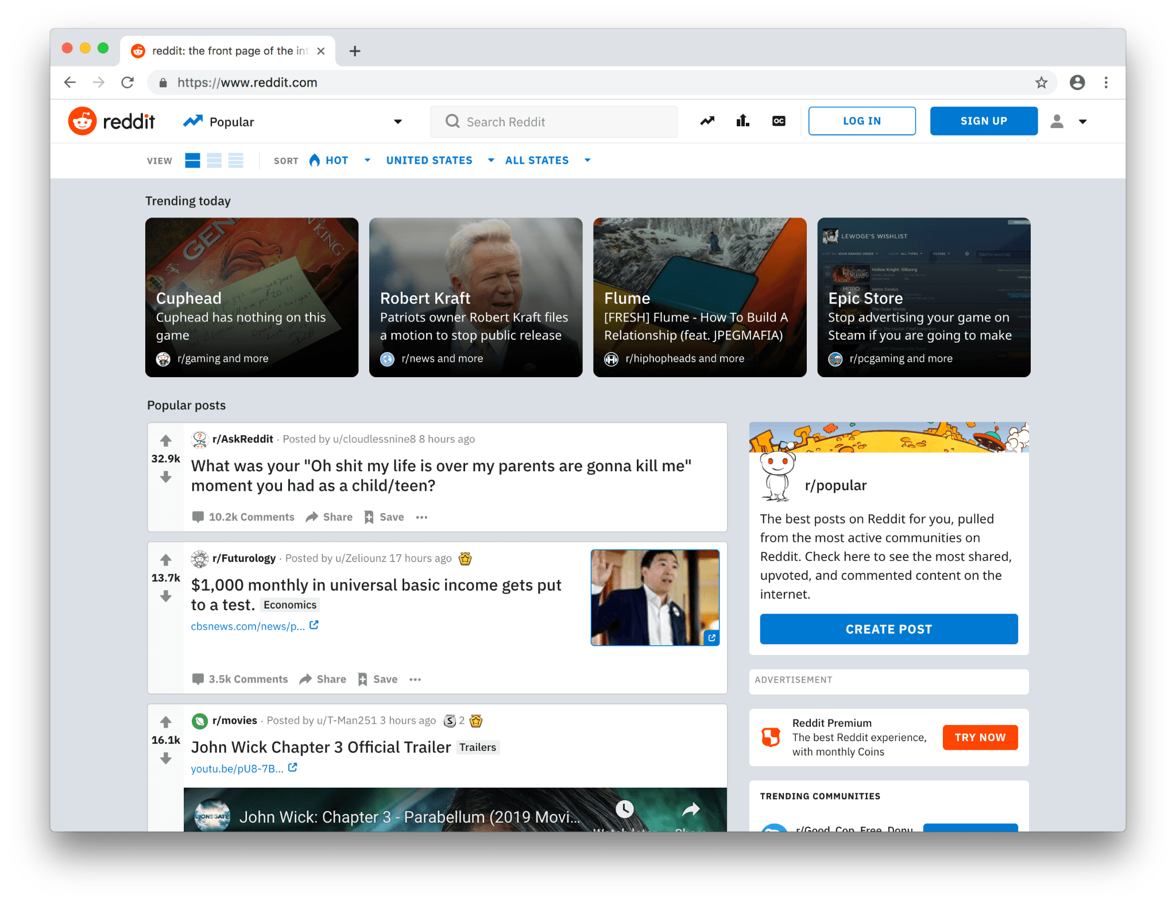Open the Flume trending card
1176x903 pixels.
pyautogui.click(x=699, y=297)
